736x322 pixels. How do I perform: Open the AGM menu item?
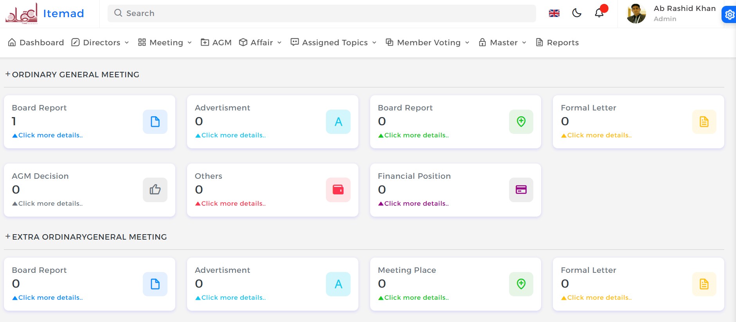216,43
